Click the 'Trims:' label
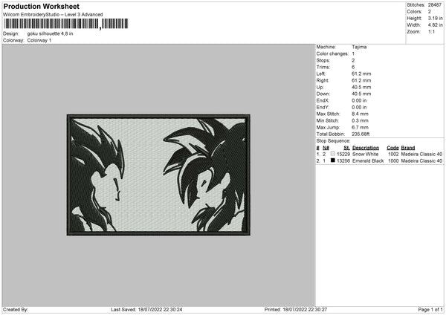 (x=323, y=67)
